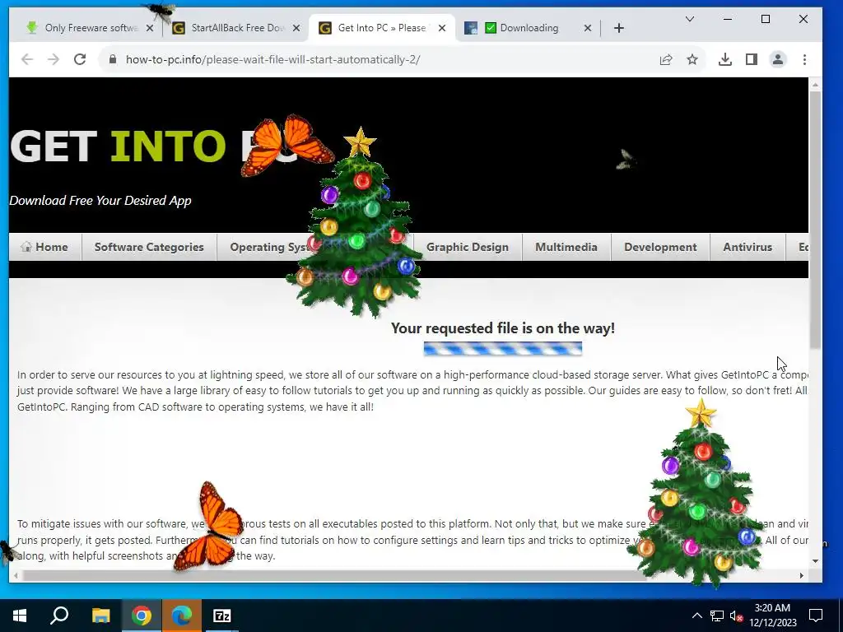Close the StartAllBack Free Download tab
Screen dimensions: 843x632
(296, 28)
